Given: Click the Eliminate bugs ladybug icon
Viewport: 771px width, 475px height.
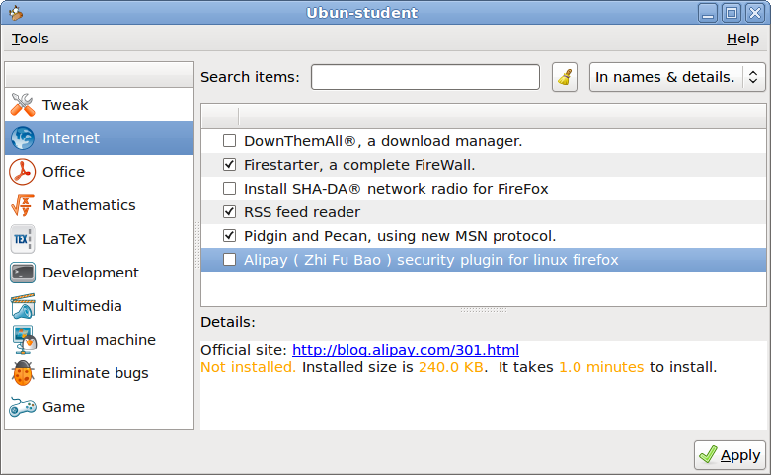Looking at the screenshot, I should [23, 373].
